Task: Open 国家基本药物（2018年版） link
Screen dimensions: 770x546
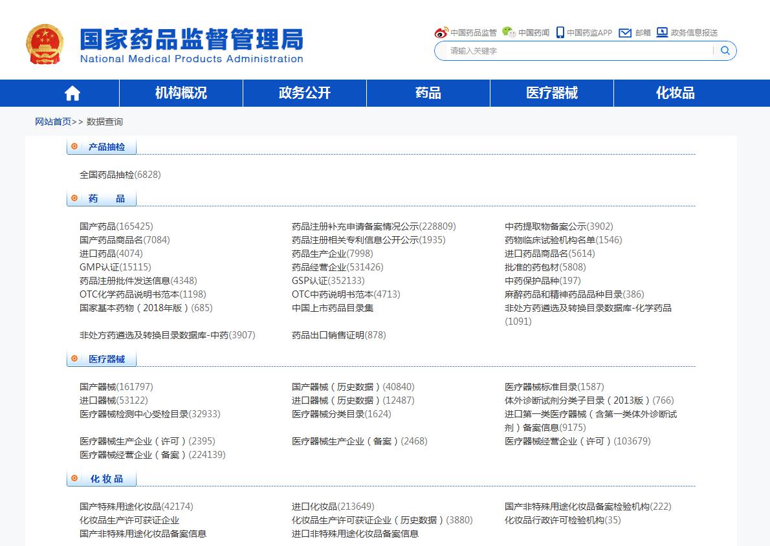Action: (x=146, y=309)
